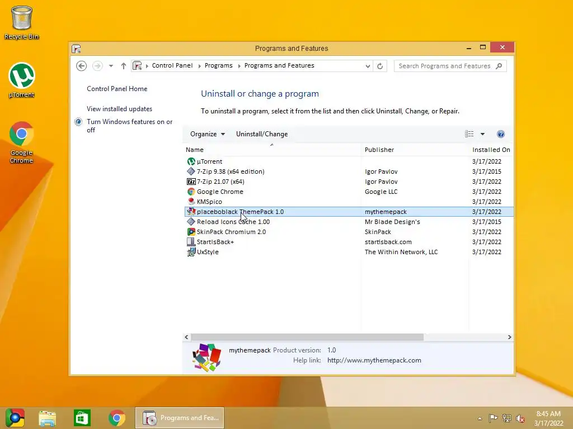Launch Chrome from the taskbar
The width and height of the screenshot is (573, 429).
pyautogui.click(x=117, y=418)
